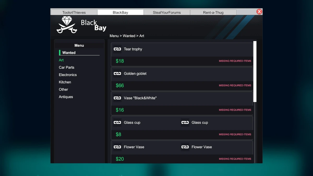Open the Car Parts category
Viewport: 313px width, 176px height.
click(x=67, y=67)
